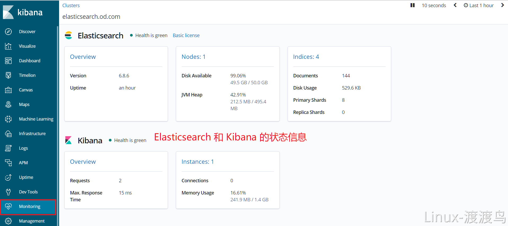Click the Visualize chart icon
Viewport: 508px width, 226px height.
[x=8, y=46]
